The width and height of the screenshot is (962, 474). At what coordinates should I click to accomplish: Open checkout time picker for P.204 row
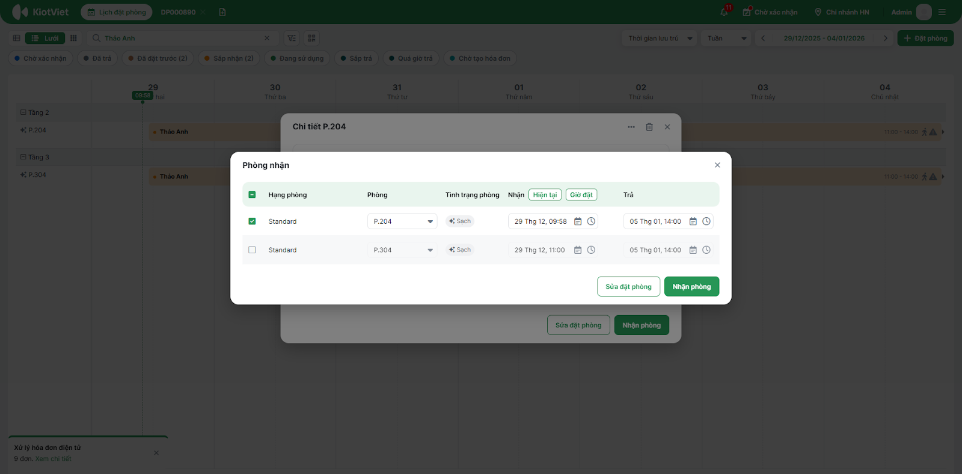706,221
